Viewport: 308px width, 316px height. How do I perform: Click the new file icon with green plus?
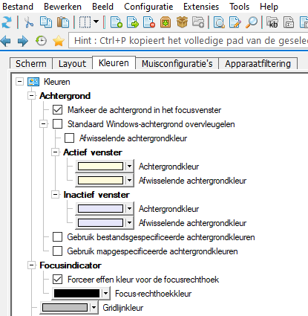[x=117, y=22]
